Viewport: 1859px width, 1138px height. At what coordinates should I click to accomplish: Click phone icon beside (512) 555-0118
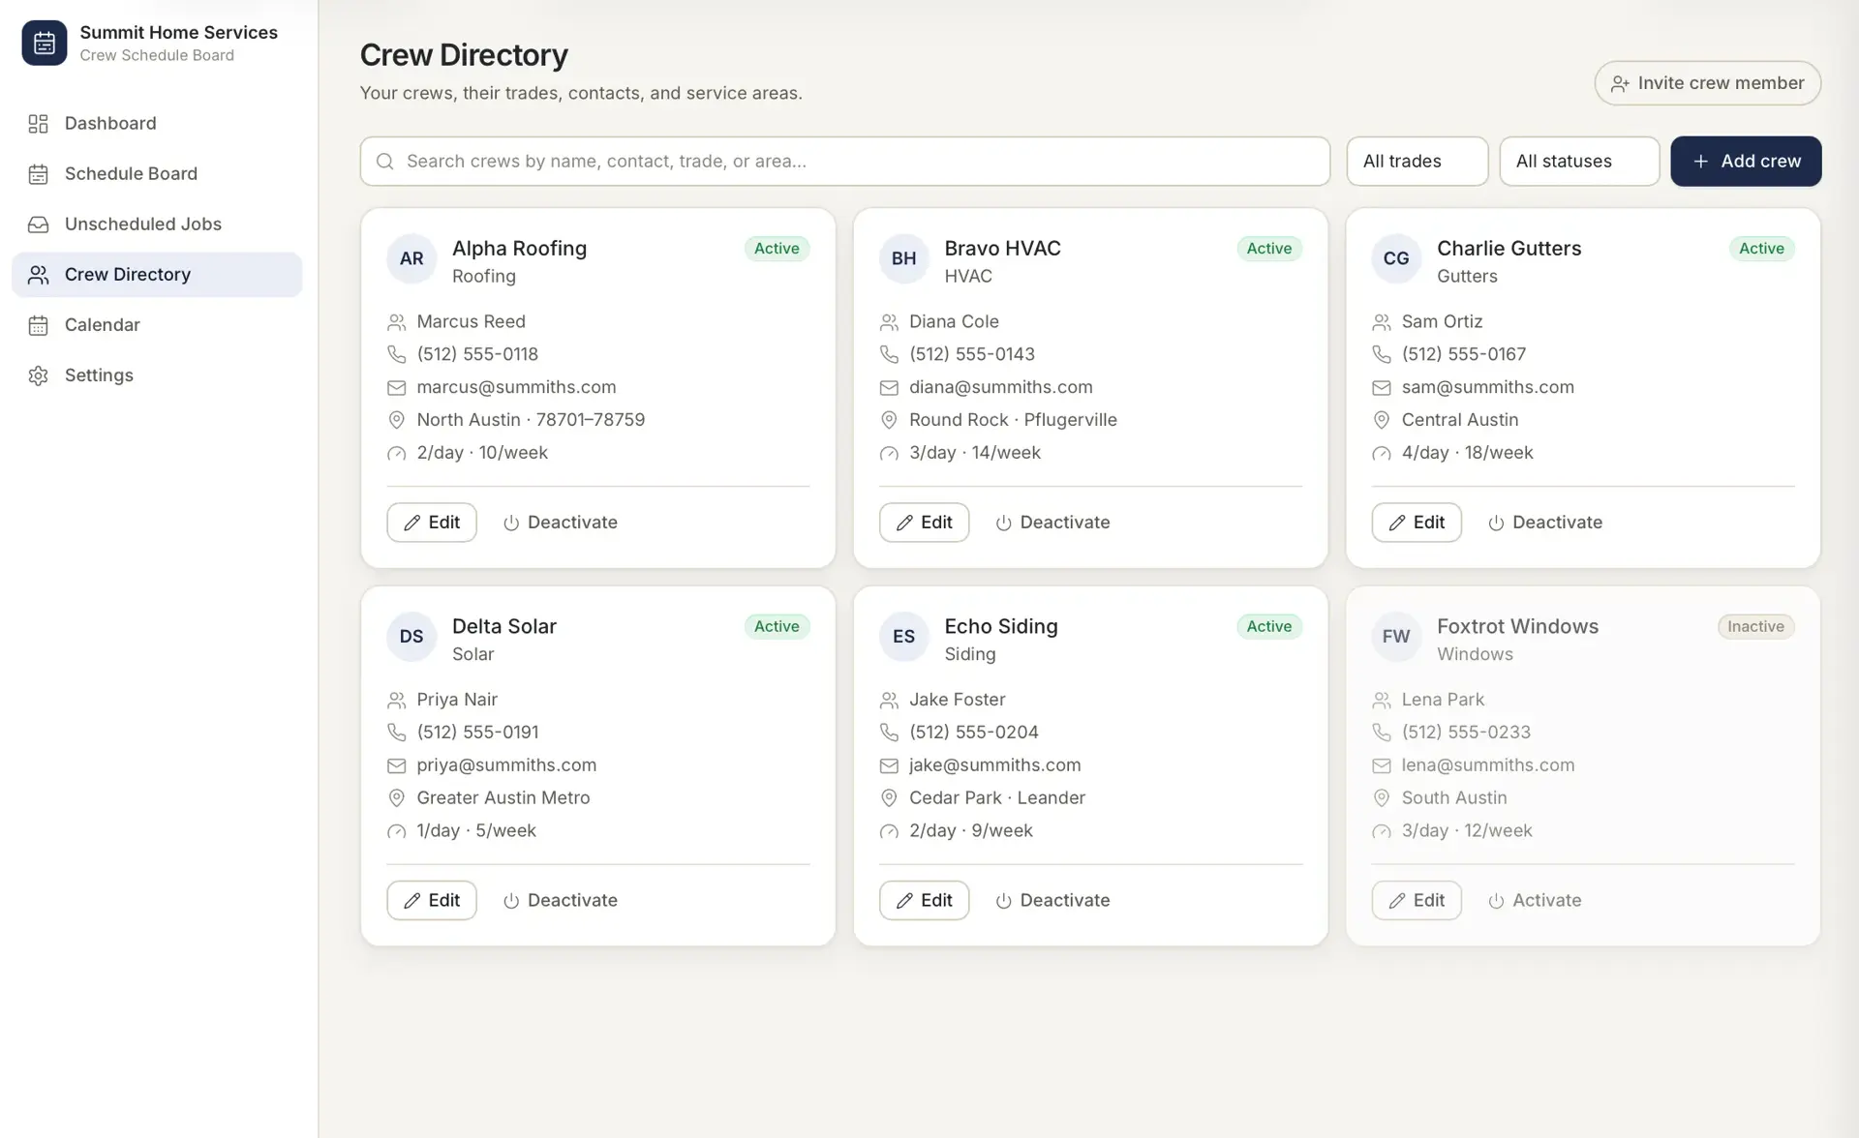pos(396,354)
